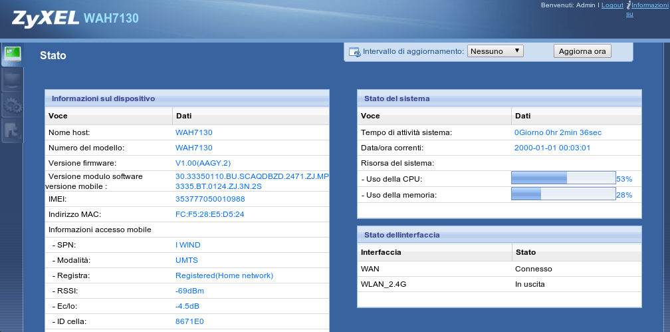The width and height of the screenshot is (670, 332).
Task: Click the Benvenuti: Admin text
Action: (568, 5)
